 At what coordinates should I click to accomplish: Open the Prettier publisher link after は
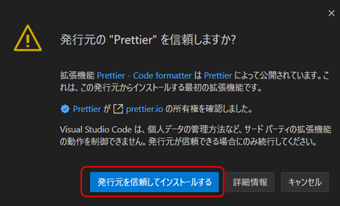(218, 76)
